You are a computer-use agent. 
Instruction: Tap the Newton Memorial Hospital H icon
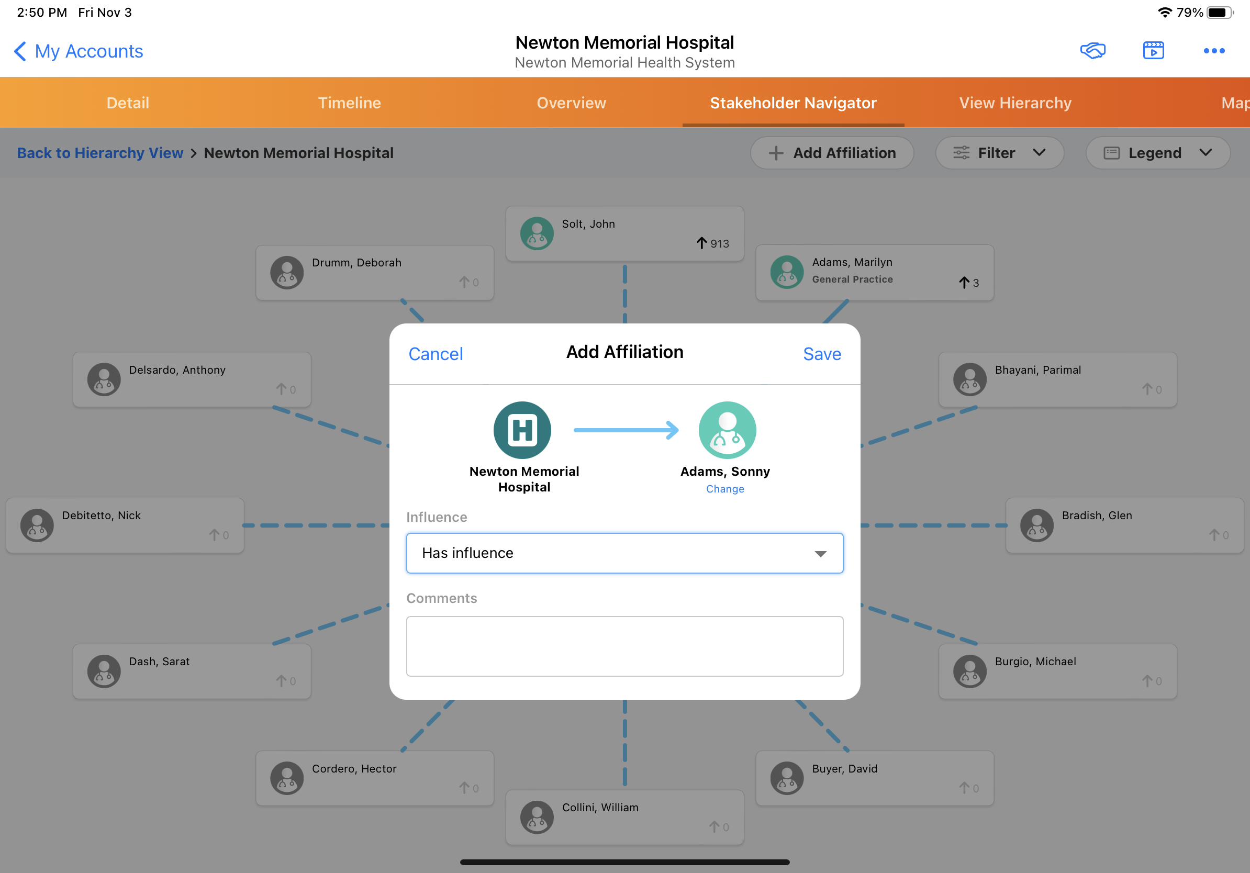pyautogui.click(x=521, y=430)
